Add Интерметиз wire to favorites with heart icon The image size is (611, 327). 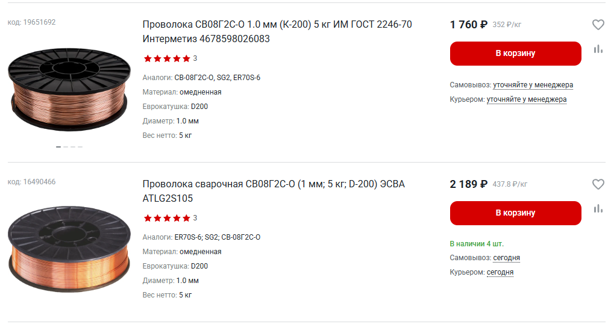pos(598,25)
